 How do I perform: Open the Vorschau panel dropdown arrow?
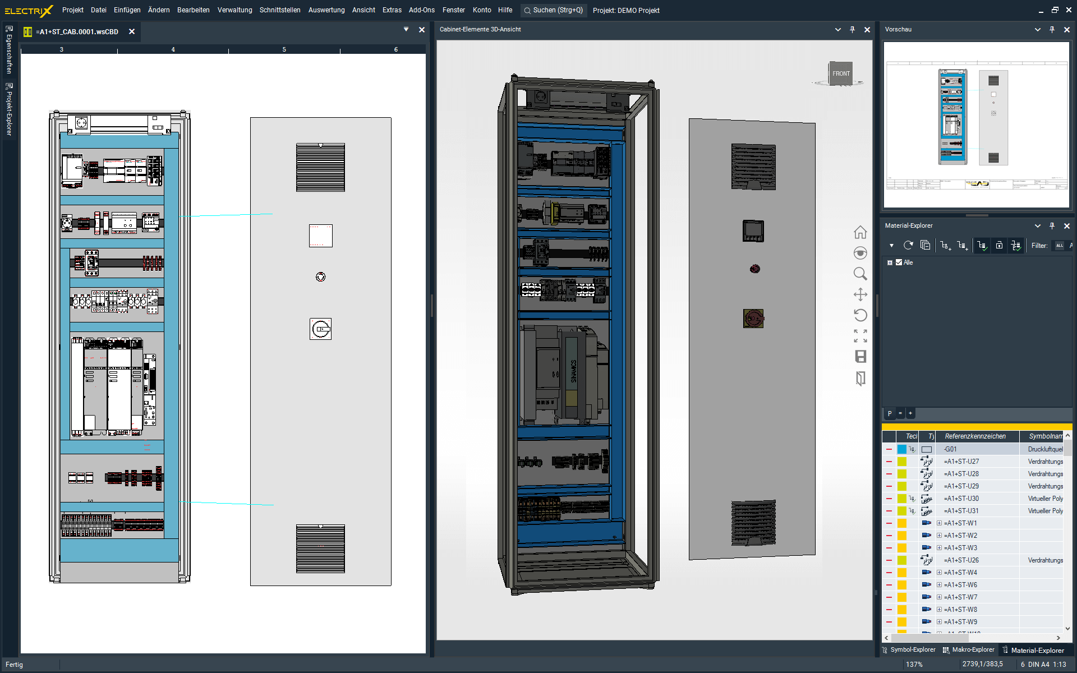[1037, 30]
